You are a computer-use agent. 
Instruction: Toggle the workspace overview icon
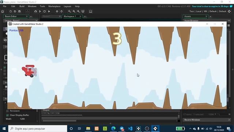(x=83, y=11)
